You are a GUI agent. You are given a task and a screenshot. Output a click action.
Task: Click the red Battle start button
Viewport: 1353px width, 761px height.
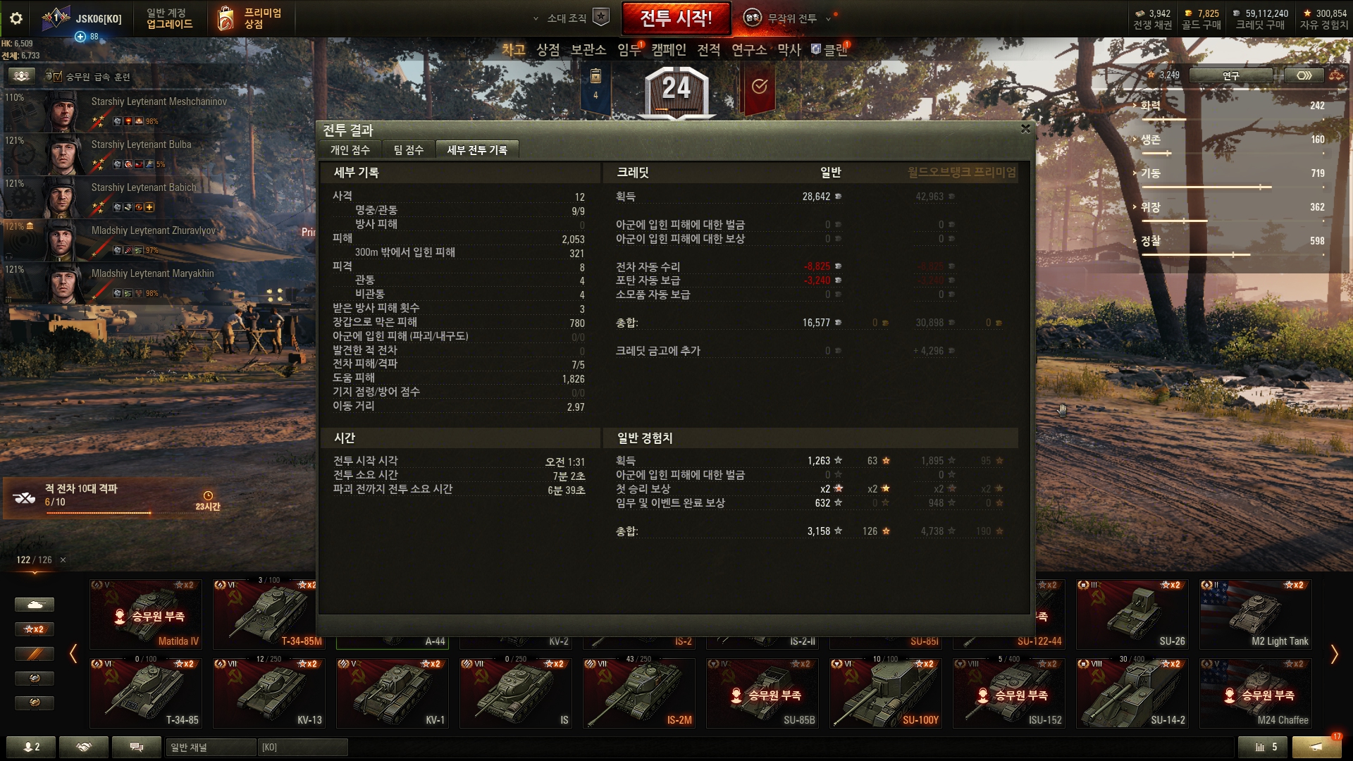coord(676,18)
